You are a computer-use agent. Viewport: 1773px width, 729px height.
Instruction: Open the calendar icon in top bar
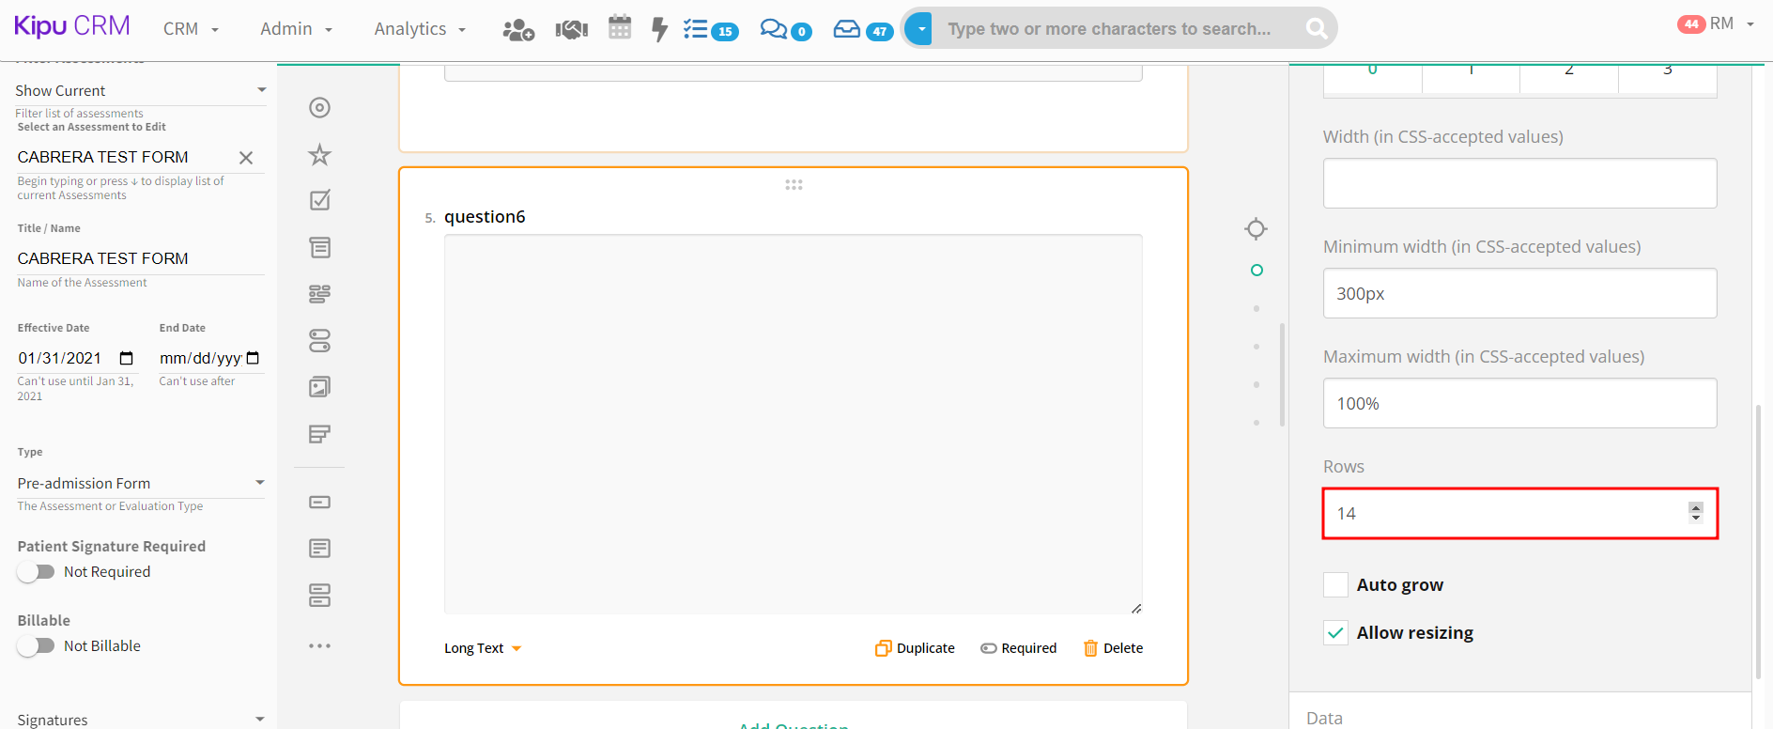620,28
